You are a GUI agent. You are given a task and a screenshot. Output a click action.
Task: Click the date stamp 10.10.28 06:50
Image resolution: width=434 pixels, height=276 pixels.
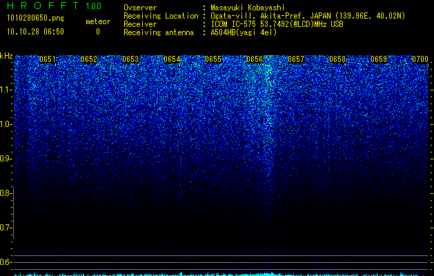(x=35, y=32)
